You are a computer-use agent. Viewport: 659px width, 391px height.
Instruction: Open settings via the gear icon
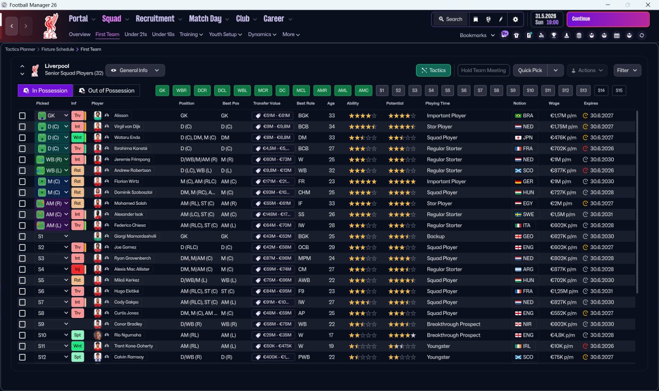pos(515,19)
